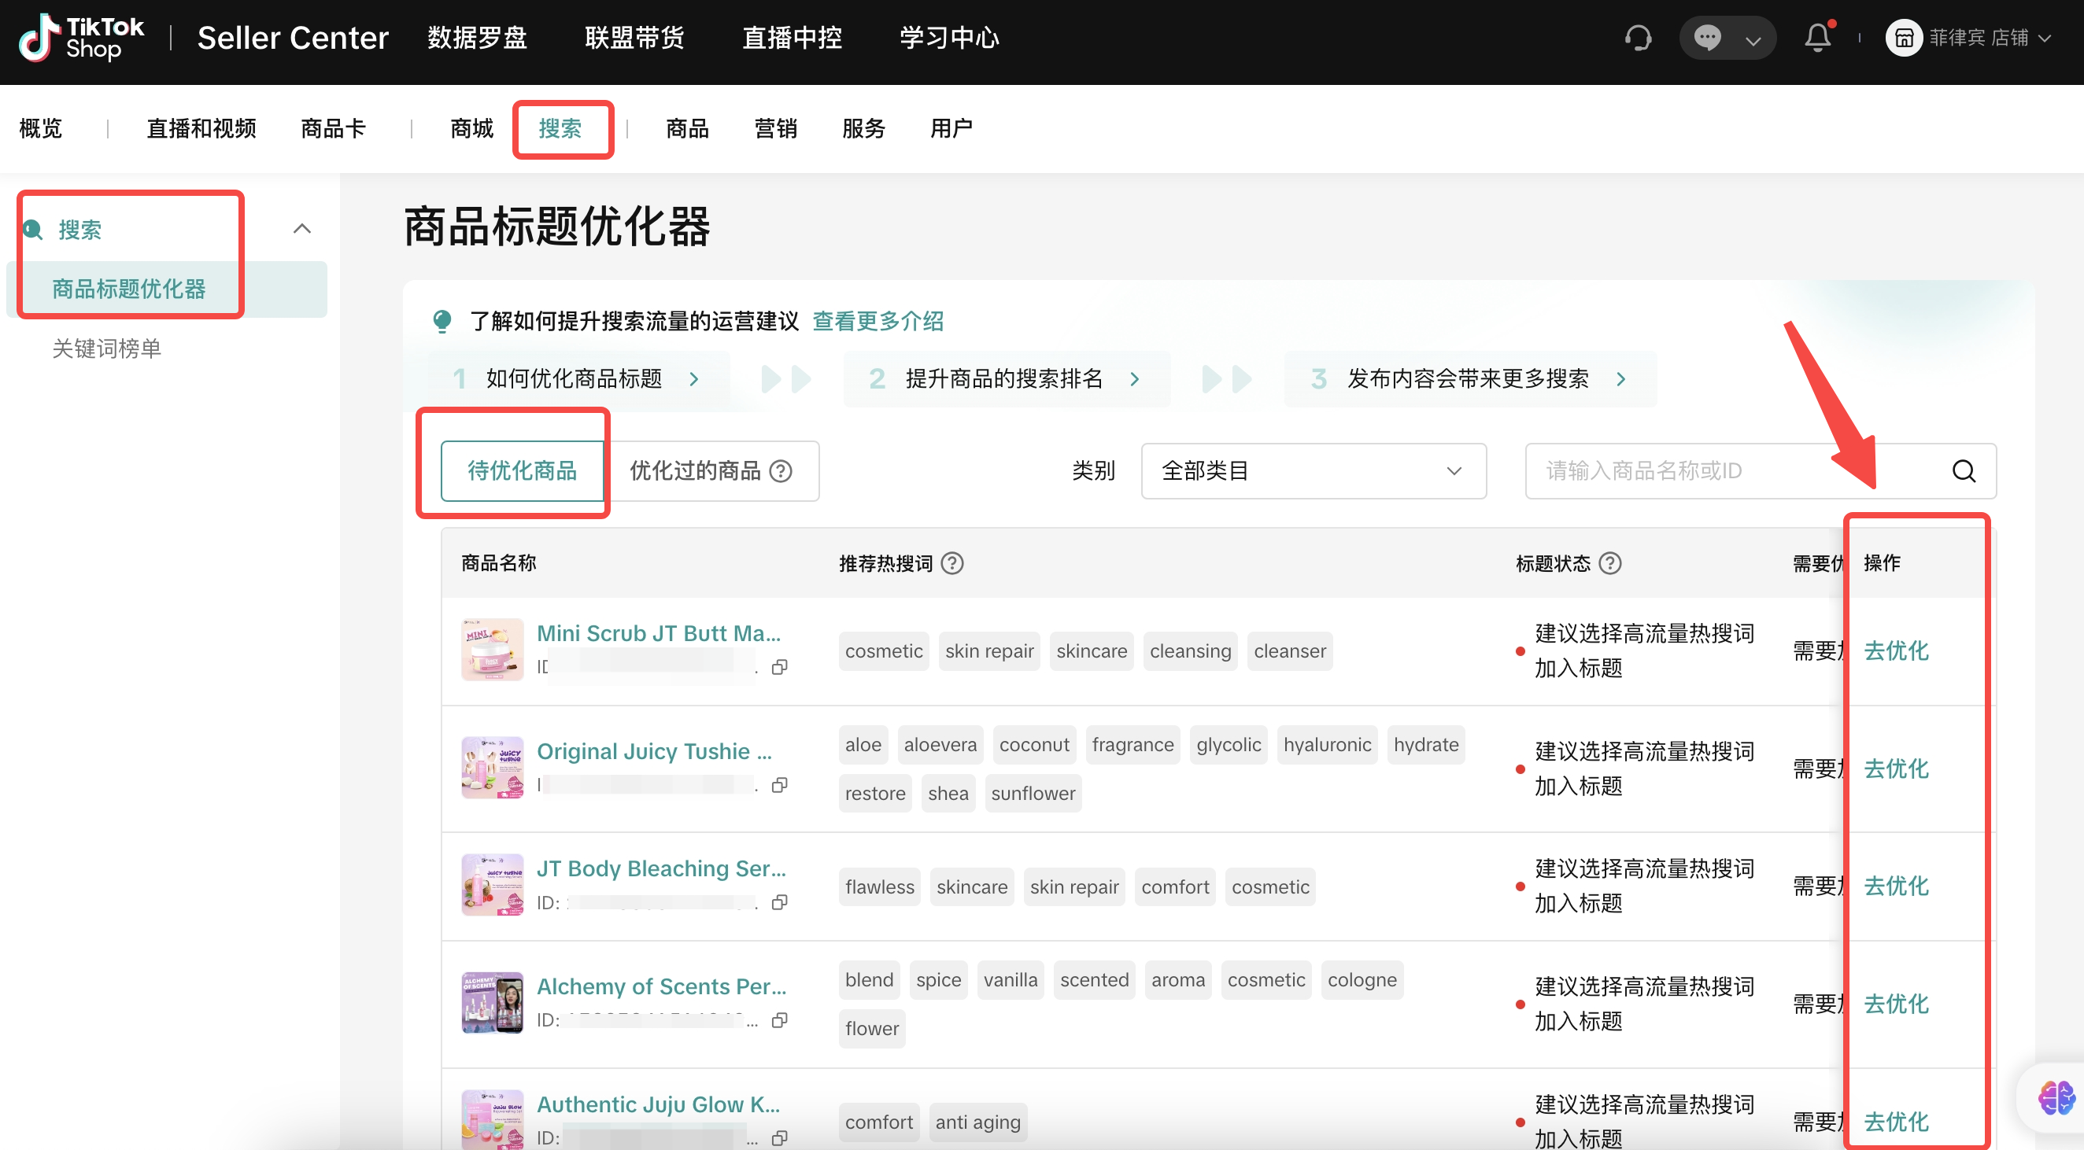Open the Alchemy of Scents product thumbnail
The height and width of the screenshot is (1150, 2084).
[x=492, y=1002]
